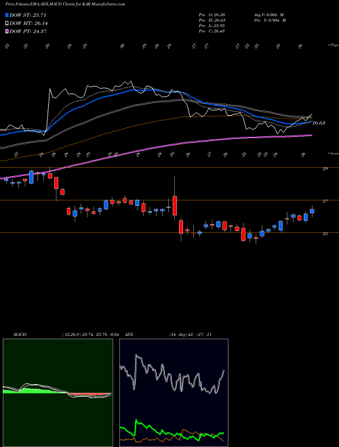Viewport: 339px width, 447px height.
Task: Click the chart title mentioning MunafaSutra.com
Action: [65, 4]
